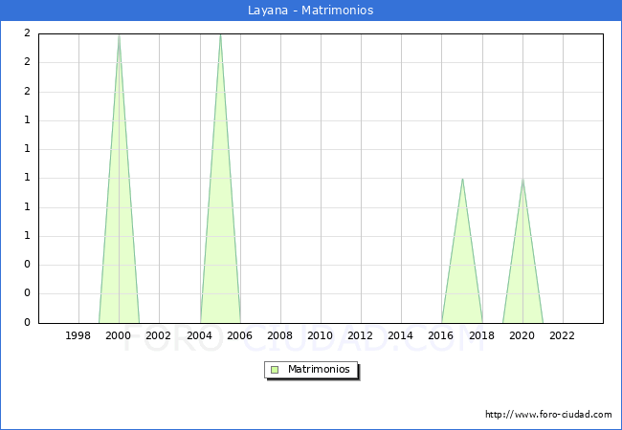
Task: Click the peak of the 2017 spike
Action: click(462, 180)
